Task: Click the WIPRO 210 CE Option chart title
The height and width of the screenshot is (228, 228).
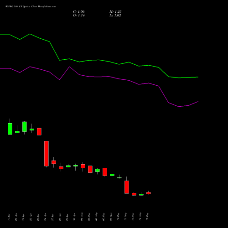Action: tap(31, 7)
